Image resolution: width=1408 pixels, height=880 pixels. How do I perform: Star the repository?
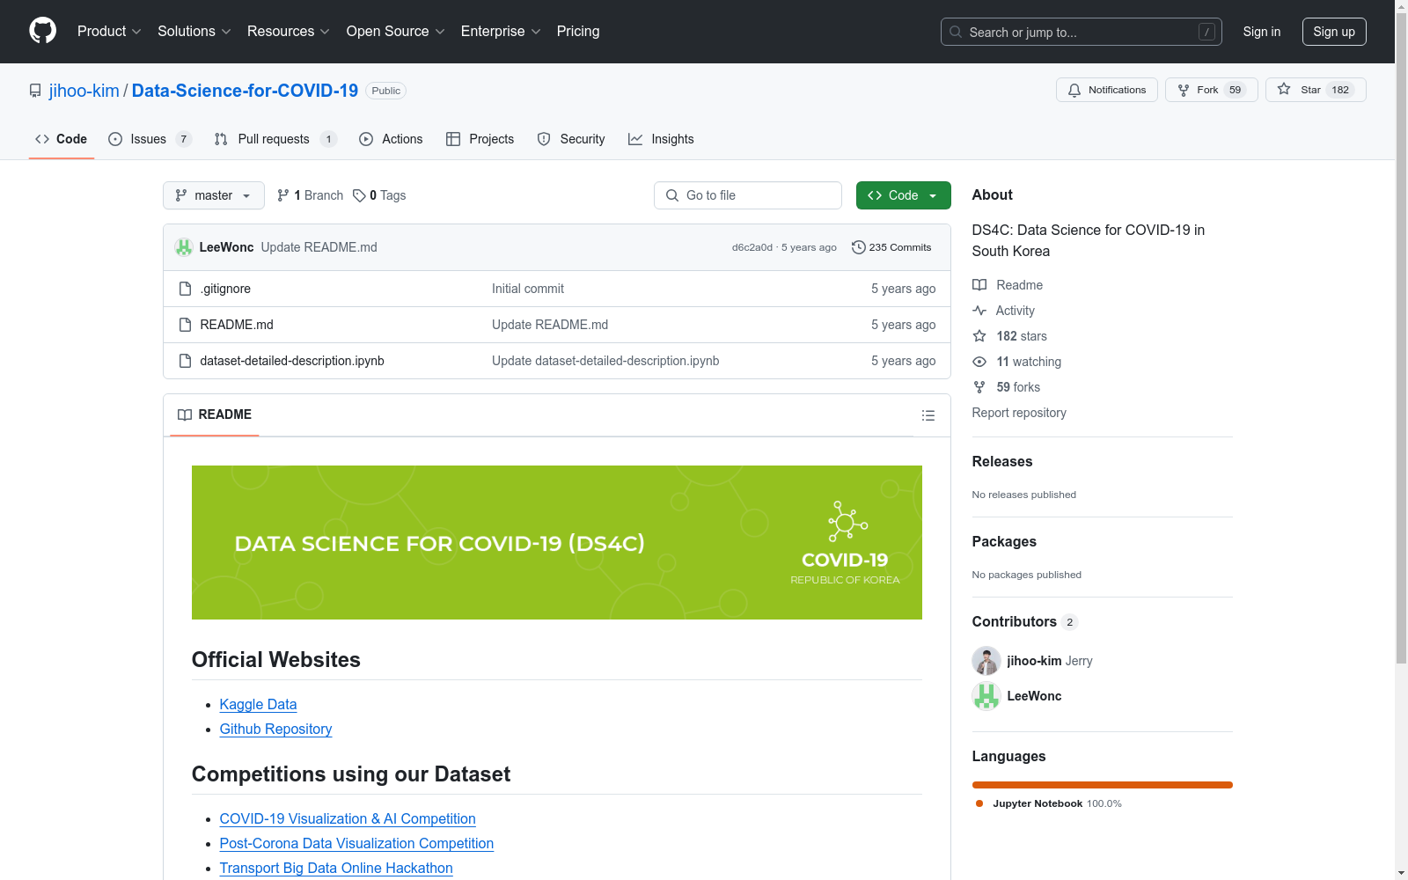[1316, 90]
